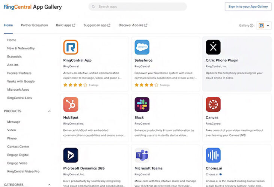Open the Microsoft Dynamics 365 icon
This screenshot has height=187, width=274.
click(71, 155)
